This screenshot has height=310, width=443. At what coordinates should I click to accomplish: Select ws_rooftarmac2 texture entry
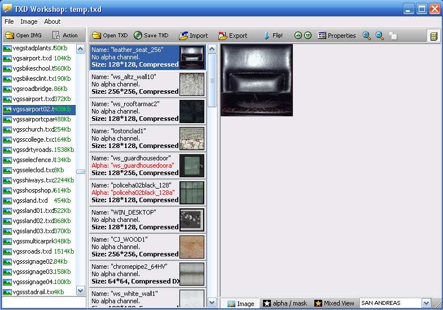point(147,111)
